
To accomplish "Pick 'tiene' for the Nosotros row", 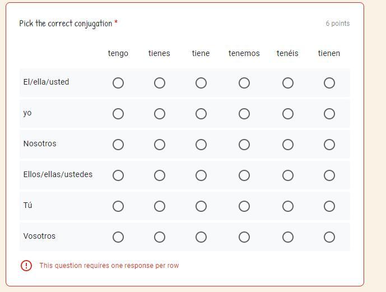I will pyautogui.click(x=201, y=145).
